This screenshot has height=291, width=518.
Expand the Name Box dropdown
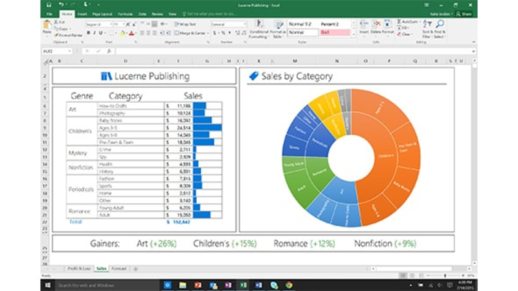(x=69, y=51)
